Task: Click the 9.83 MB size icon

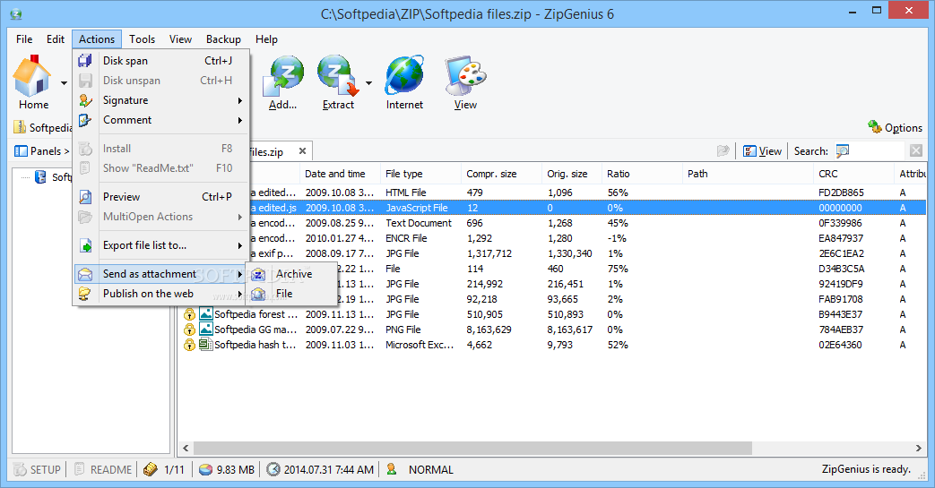Action: (205, 469)
